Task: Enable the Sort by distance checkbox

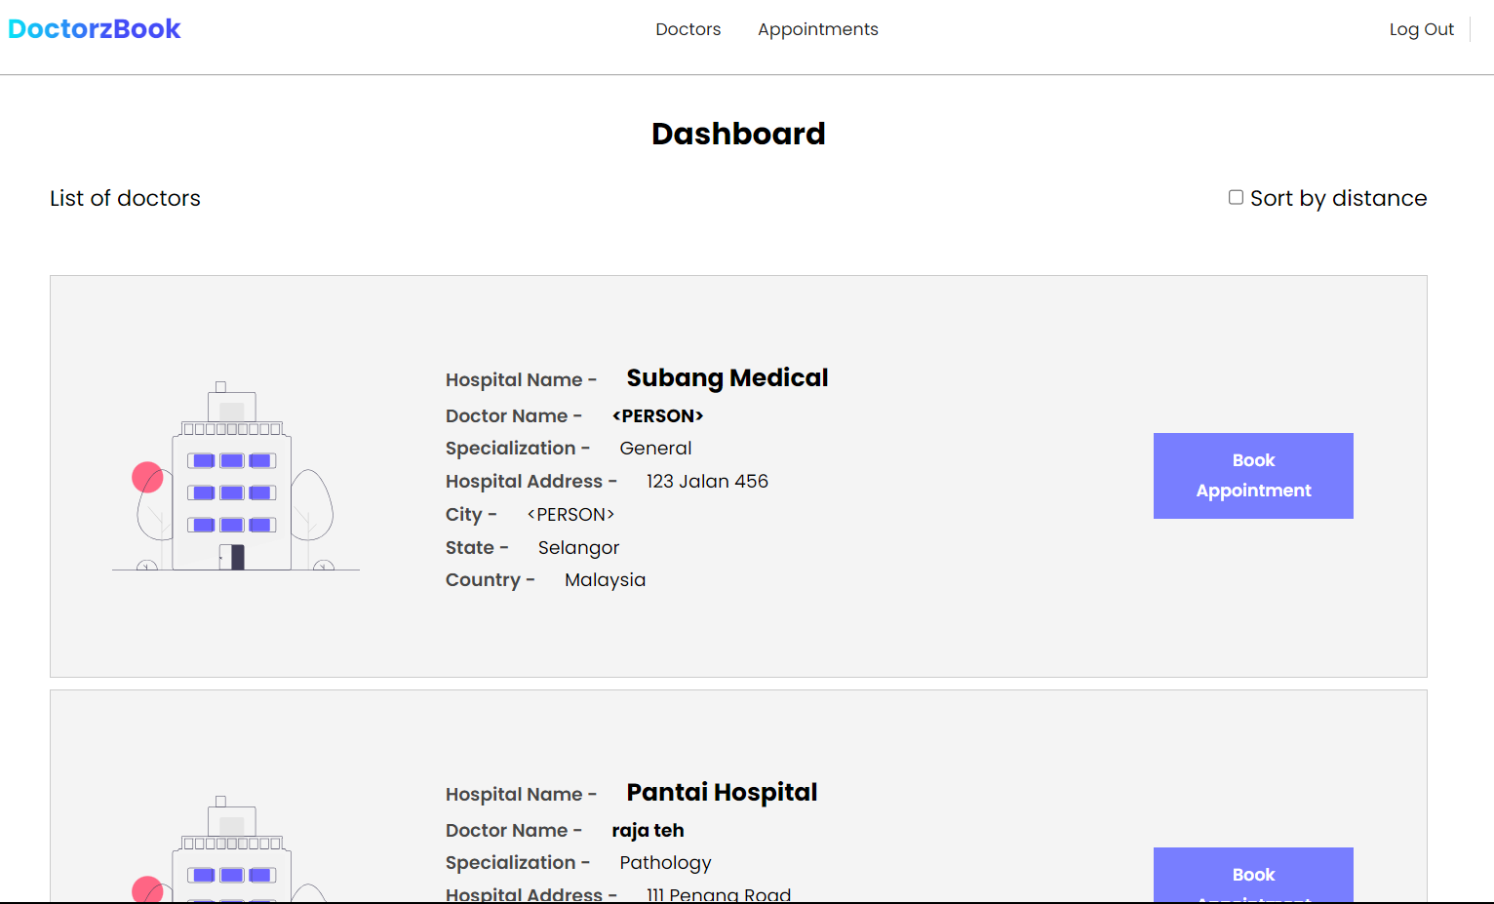Action: click(x=1235, y=196)
